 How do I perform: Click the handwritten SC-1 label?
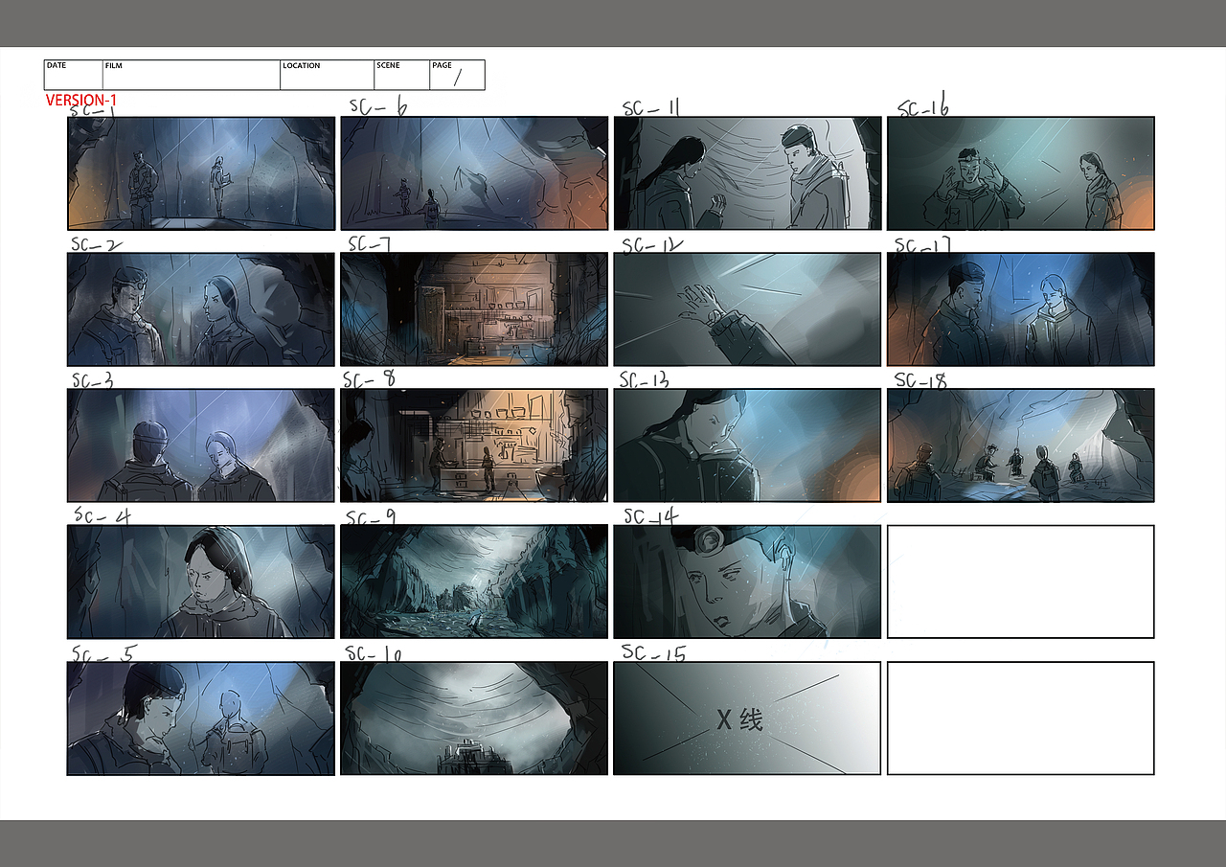[92, 111]
